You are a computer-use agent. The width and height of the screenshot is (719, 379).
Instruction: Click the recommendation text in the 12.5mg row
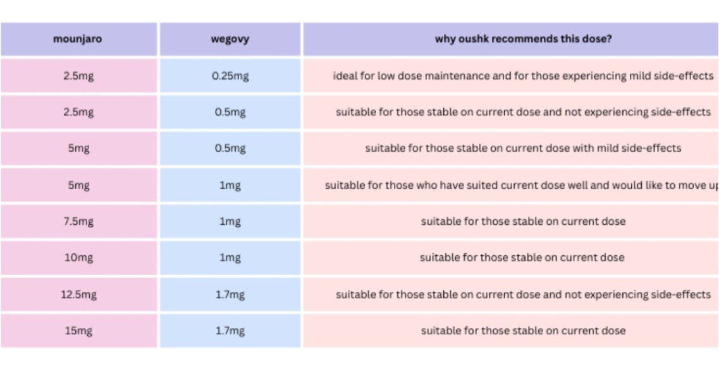tap(523, 294)
